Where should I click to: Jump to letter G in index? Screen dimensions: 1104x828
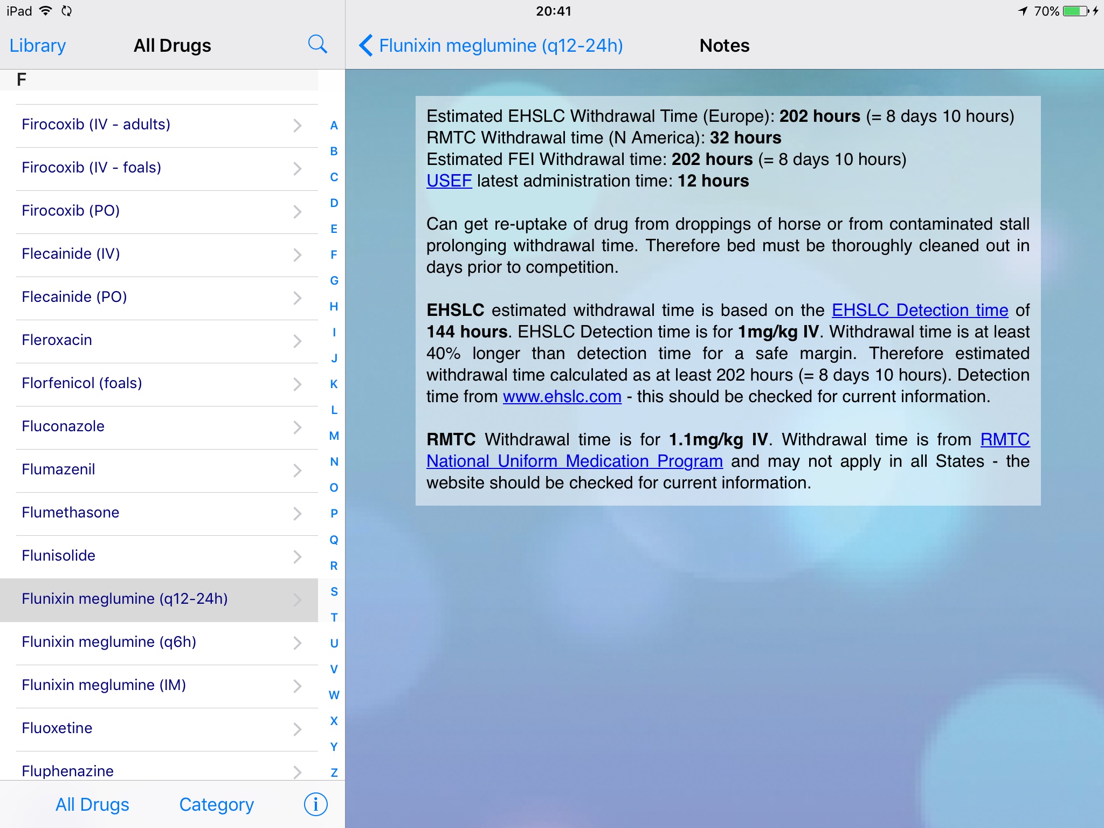click(334, 281)
